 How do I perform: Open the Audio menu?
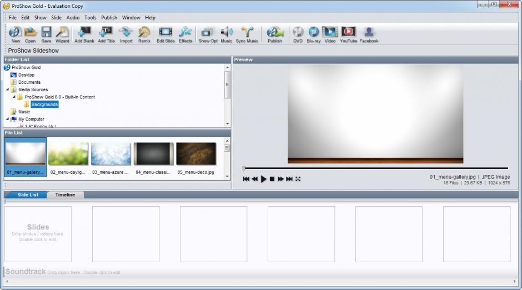coord(73,18)
